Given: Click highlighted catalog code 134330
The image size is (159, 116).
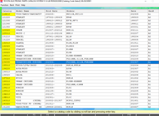Looking at the screenshot, I should coord(8,62).
